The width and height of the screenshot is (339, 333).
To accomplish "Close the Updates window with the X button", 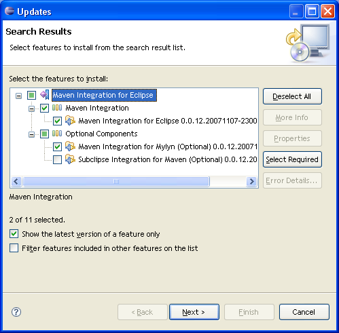I will 327,12.
